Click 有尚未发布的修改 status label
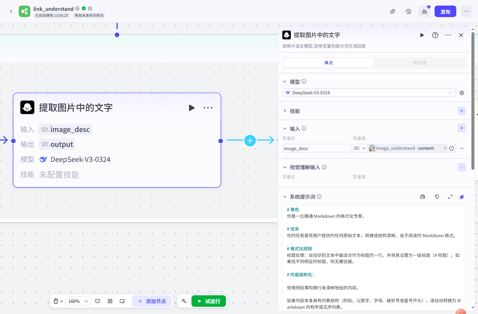This screenshot has height=314, width=478. pos(89,15)
